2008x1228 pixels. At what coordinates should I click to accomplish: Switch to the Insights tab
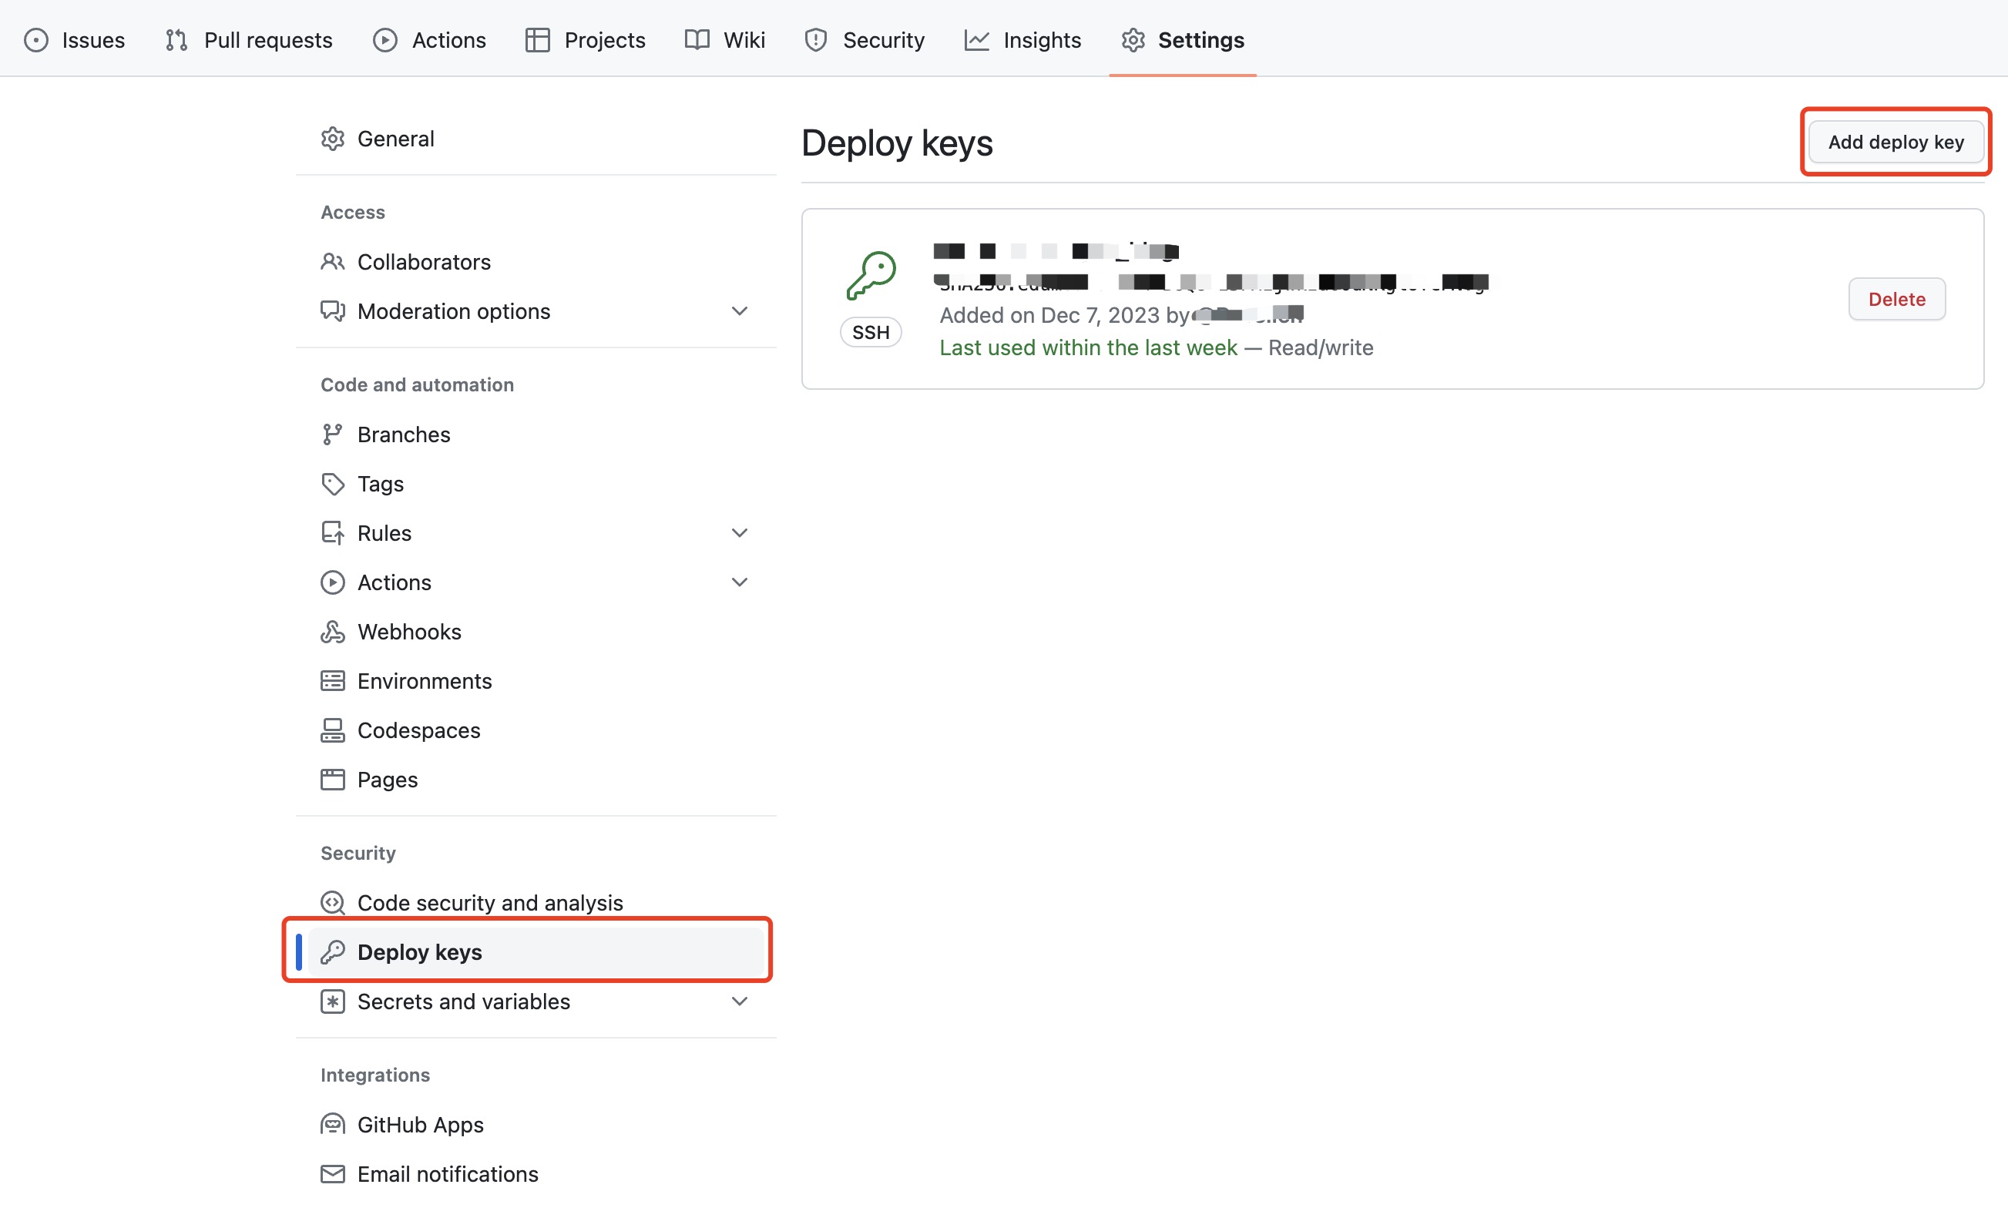point(1022,39)
